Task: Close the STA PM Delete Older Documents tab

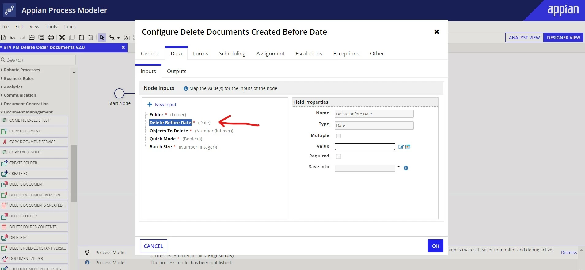Action: click(123, 47)
